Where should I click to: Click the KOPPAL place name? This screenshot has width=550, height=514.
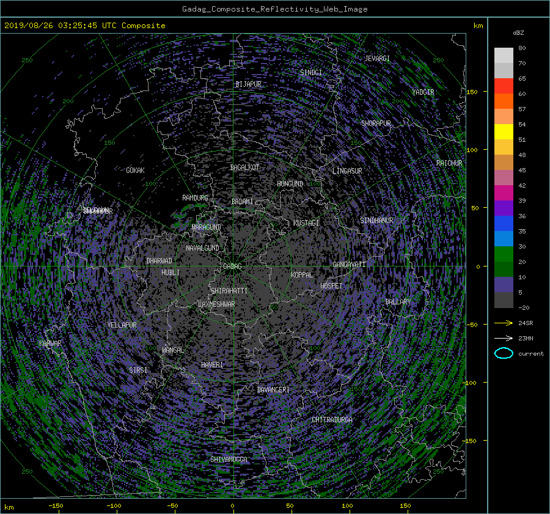point(302,274)
